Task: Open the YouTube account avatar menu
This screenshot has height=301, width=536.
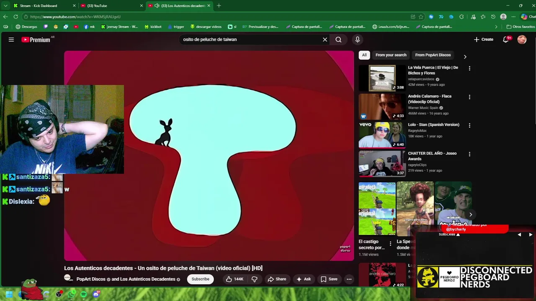Action: (522, 39)
